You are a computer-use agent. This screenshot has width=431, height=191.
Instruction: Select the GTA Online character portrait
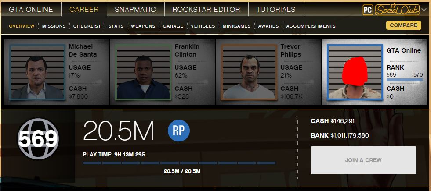tap(355, 72)
